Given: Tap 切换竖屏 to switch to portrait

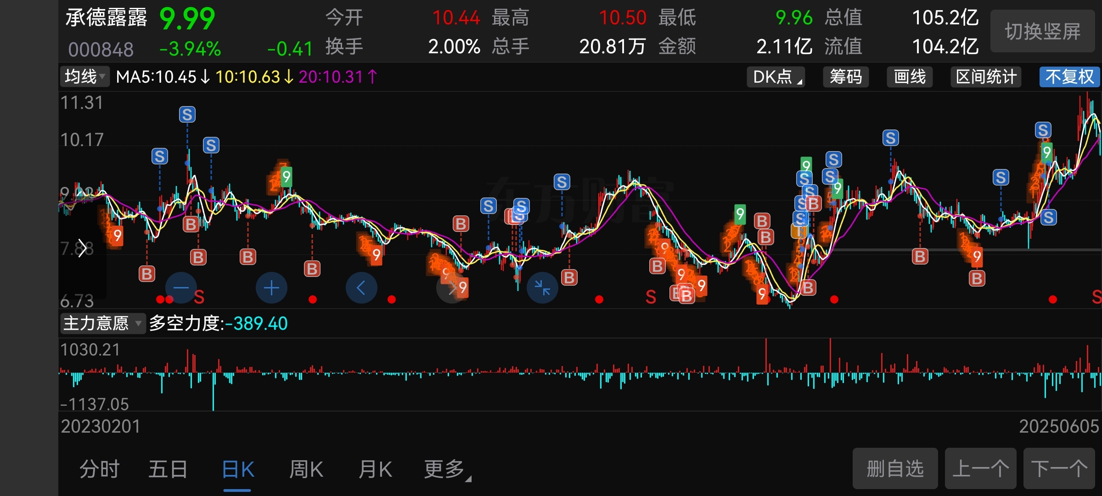Looking at the screenshot, I should tap(1043, 32).
